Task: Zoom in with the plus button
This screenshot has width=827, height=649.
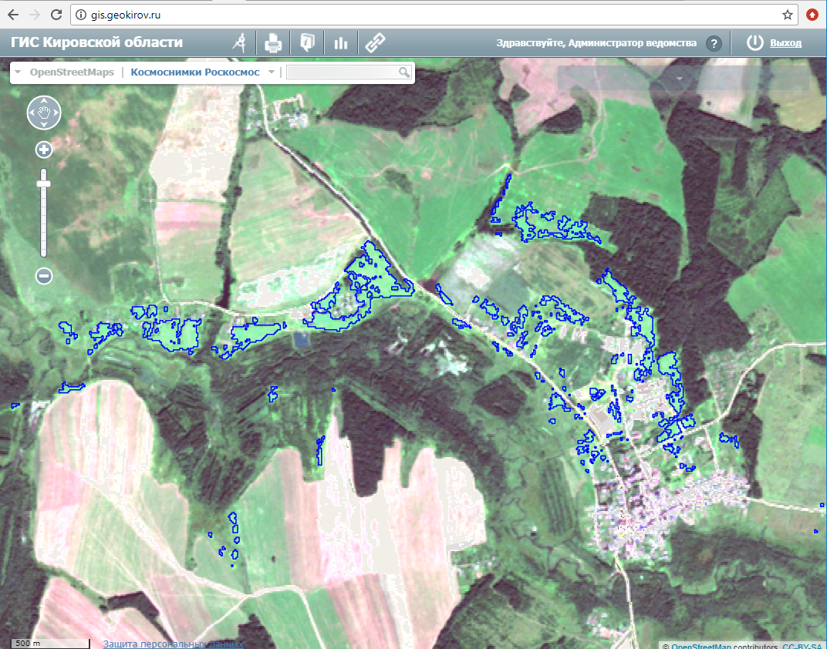Action: 44,150
